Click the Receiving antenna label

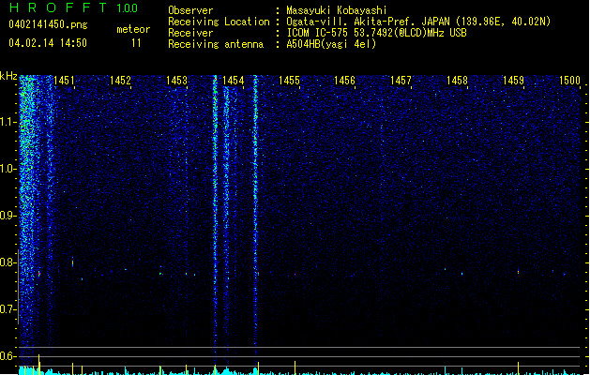tap(216, 44)
